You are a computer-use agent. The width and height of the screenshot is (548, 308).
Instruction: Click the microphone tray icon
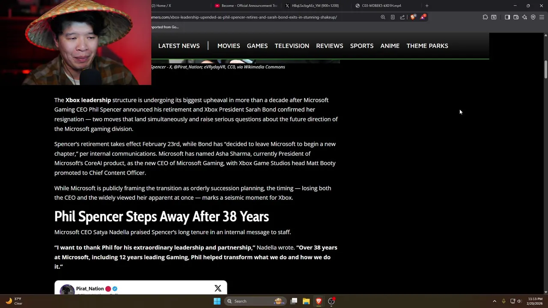pyautogui.click(x=503, y=301)
